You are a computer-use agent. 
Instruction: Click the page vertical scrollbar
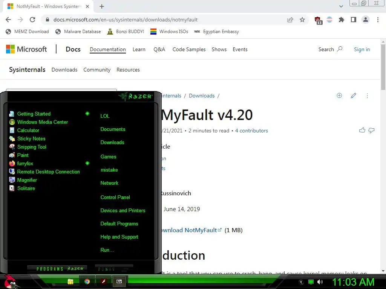click(x=383, y=67)
